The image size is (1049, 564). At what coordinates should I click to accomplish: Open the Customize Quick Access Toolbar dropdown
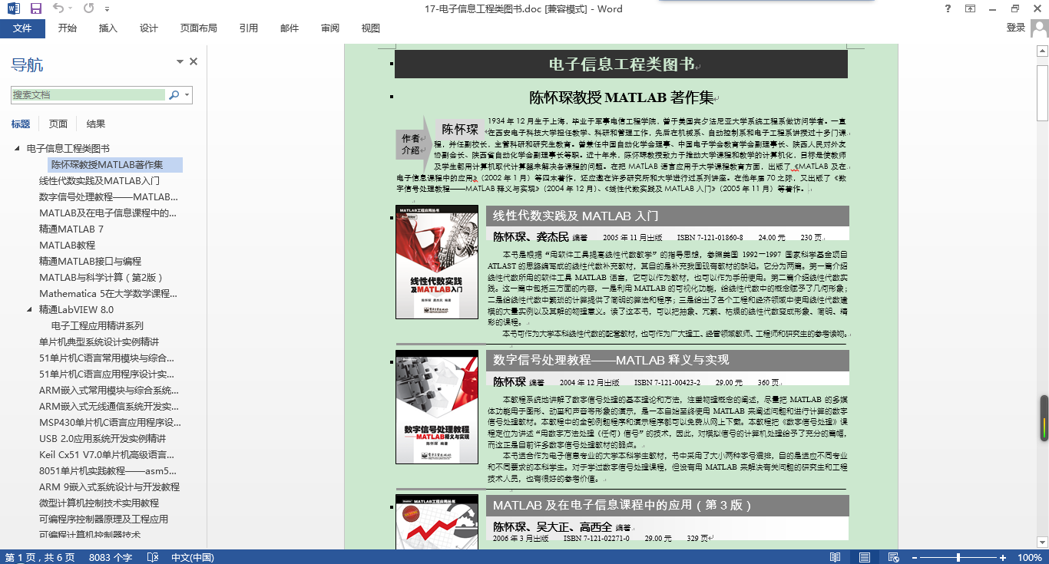pyautogui.click(x=107, y=9)
